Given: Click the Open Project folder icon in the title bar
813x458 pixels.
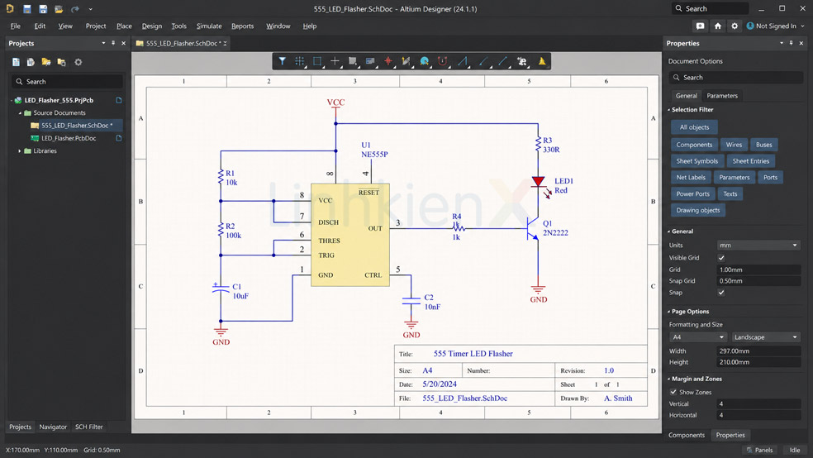Looking at the screenshot, I should tap(59, 9).
